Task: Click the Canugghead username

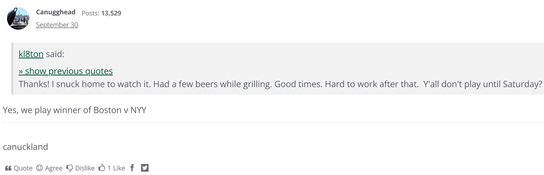Action: 55,12
